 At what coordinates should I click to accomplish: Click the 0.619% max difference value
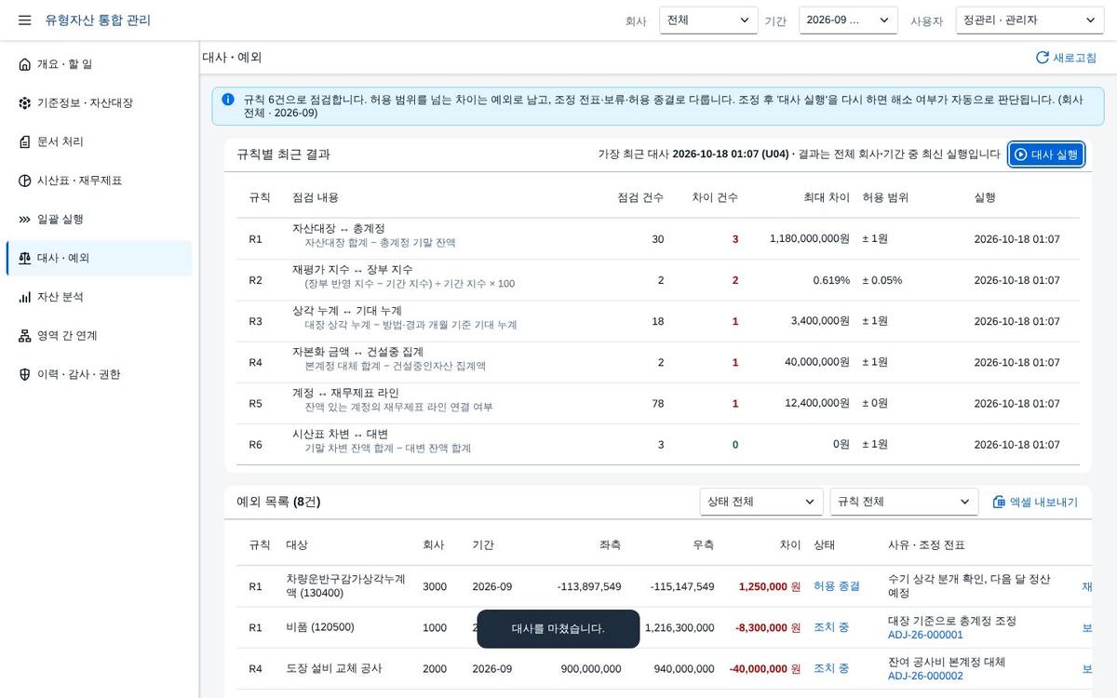(831, 280)
